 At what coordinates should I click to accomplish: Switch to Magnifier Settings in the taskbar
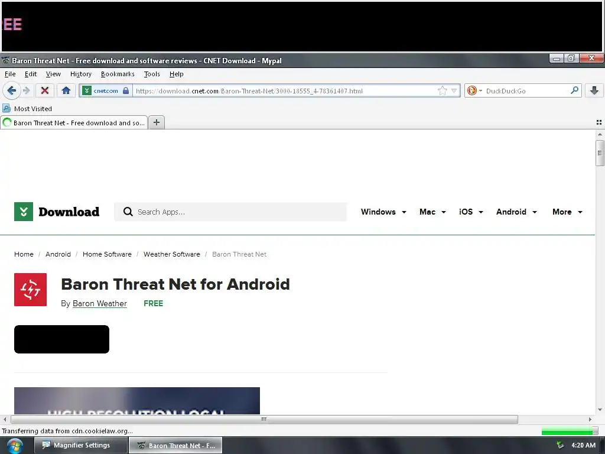[x=80, y=445]
